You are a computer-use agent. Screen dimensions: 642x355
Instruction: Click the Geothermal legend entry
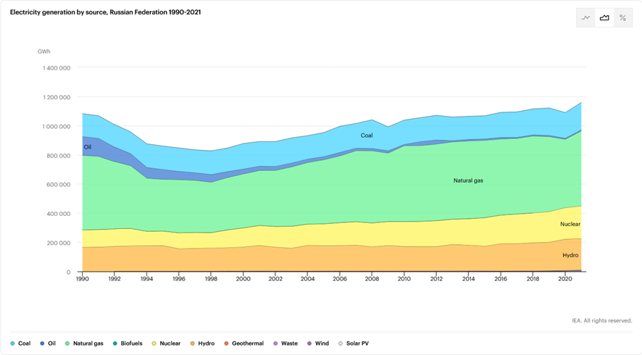[x=243, y=343]
